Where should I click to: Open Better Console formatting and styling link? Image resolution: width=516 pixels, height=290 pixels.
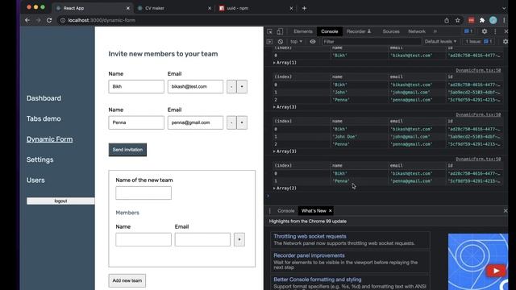(318, 280)
